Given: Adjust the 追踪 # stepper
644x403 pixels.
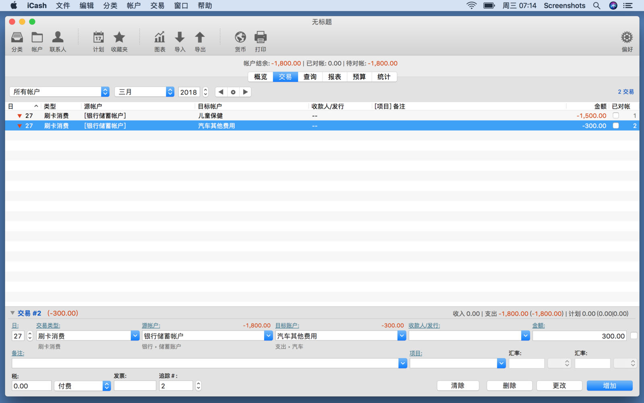Looking at the screenshot, I should point(198,386).
